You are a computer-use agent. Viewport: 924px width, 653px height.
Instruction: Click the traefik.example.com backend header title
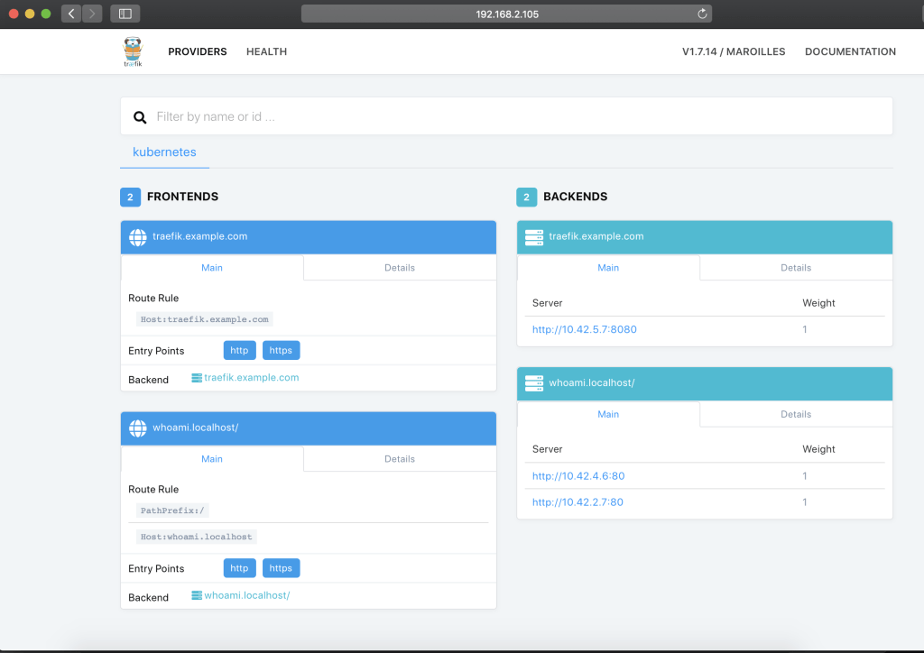(596, 236)
